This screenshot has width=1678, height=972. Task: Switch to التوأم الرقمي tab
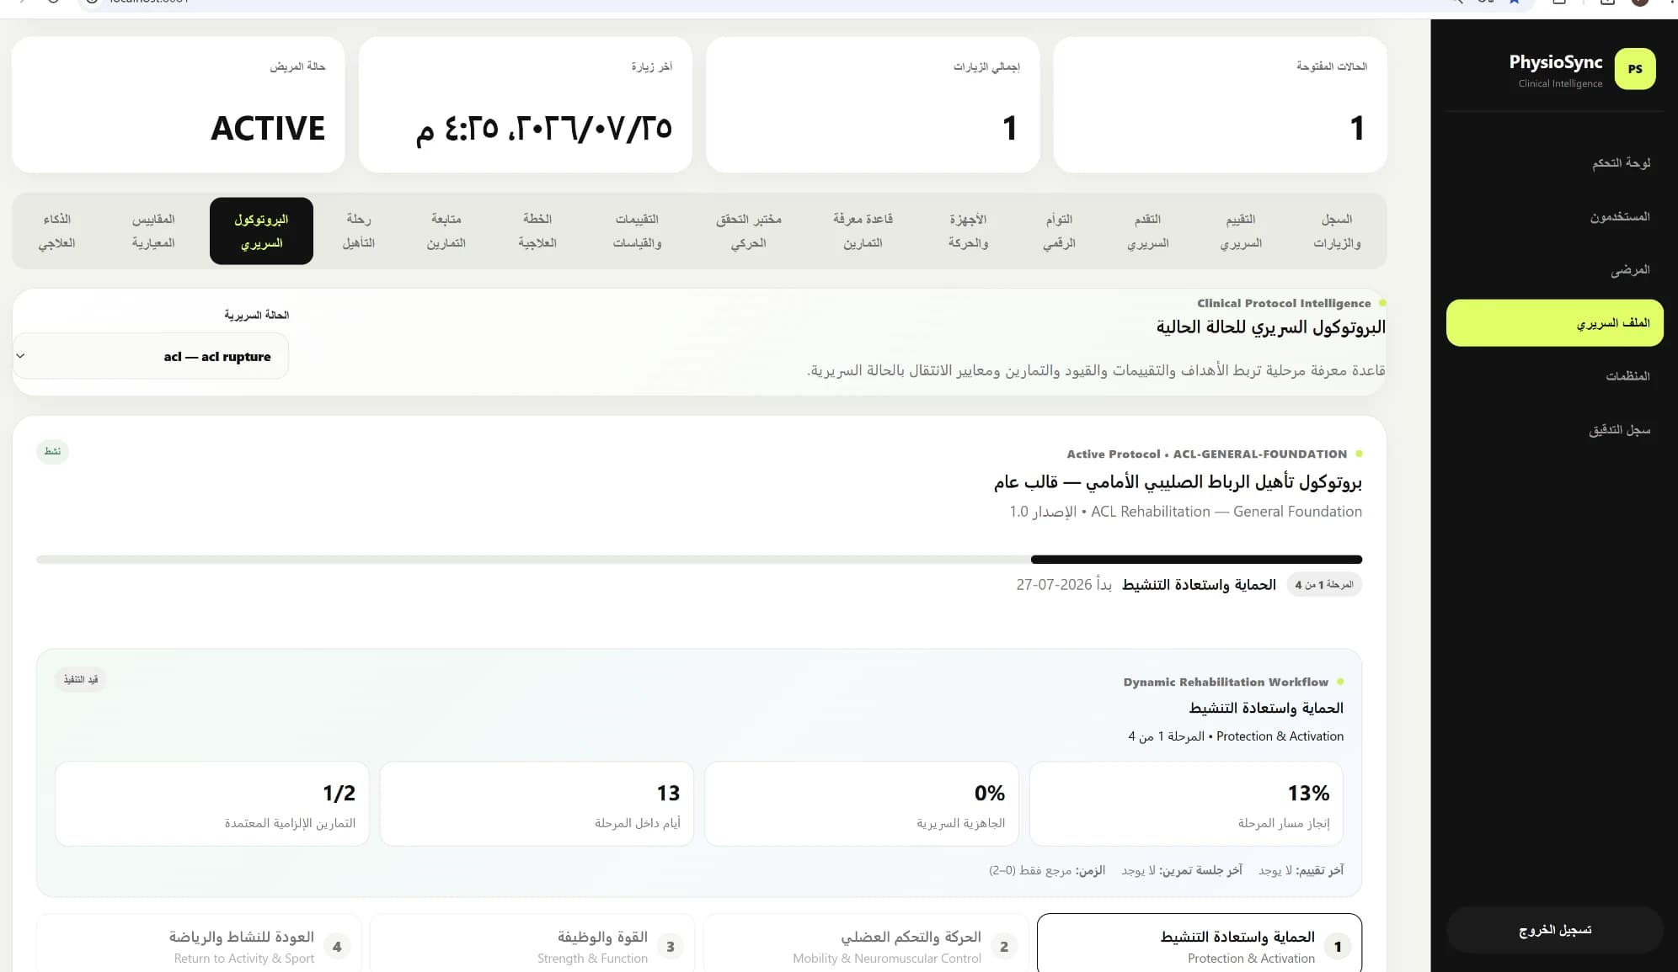[1059, 231]
